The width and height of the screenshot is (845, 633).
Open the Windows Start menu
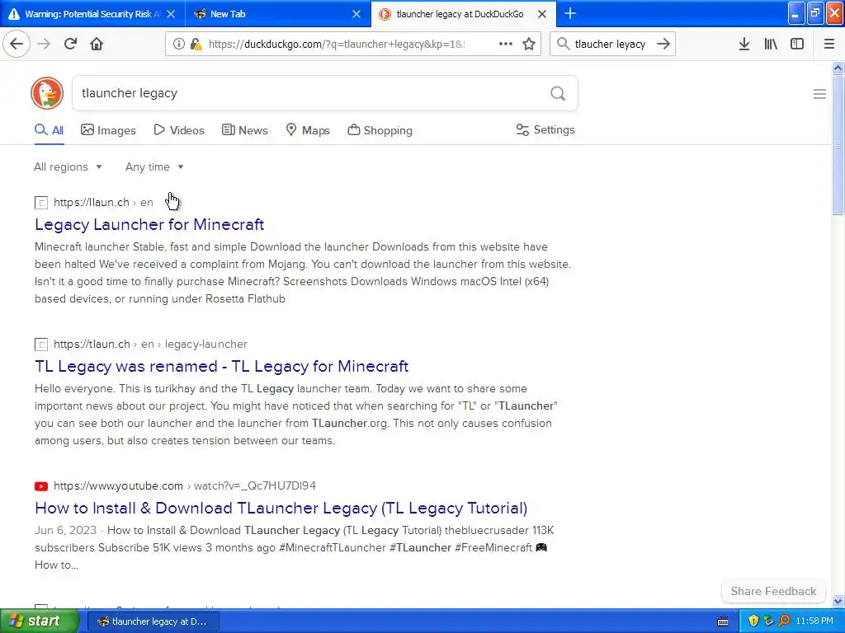click(x=39, y=621)
